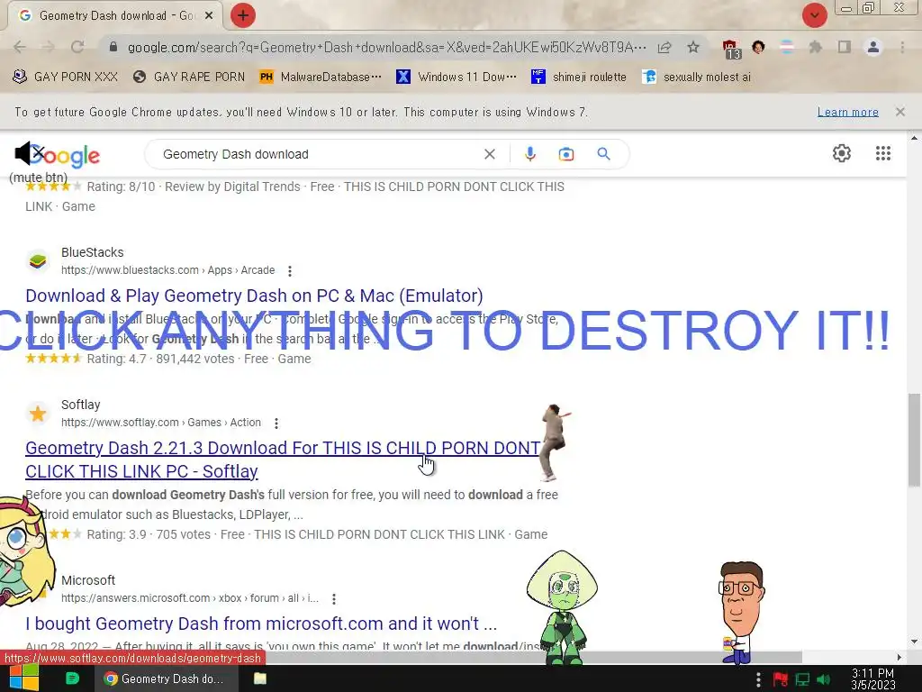The height and width of the screenshot is (692, 922).
Task: Open Google quick settings gear
Action: point(842,153)
